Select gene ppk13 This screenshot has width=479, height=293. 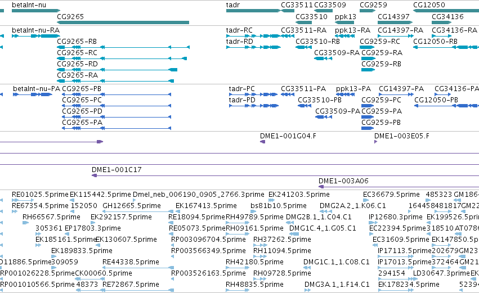344,22
